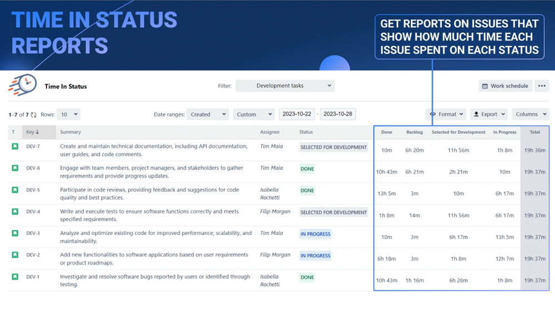555x311 pixels.
Task: Click the refresh icon next to row count
Action: point(34,115)
